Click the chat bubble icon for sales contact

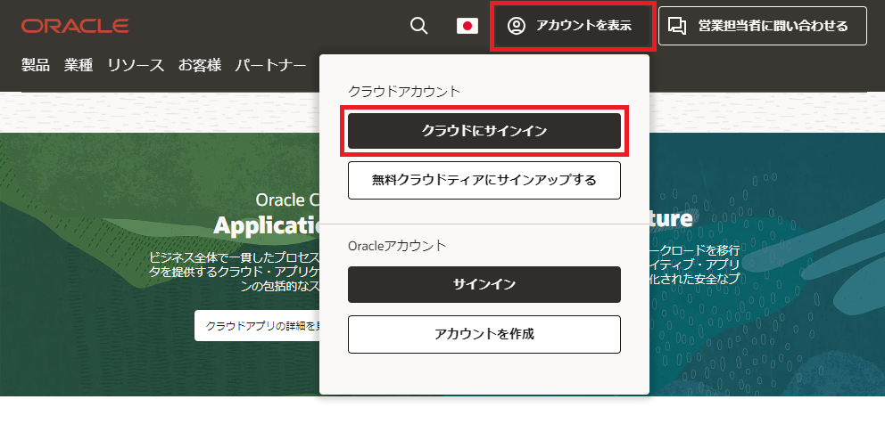click(678, 26)
